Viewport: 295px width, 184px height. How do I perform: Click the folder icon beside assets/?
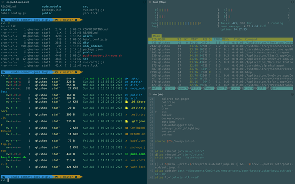pos(127,82)
